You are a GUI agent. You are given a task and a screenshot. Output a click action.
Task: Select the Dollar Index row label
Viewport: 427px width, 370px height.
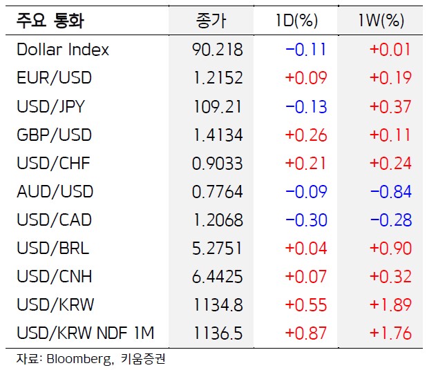point(63,50)
